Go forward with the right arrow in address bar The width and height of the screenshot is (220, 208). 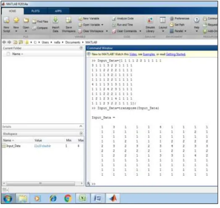9,42
